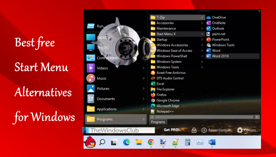Viewport: 276px width, 157px height.
Task: Click the Desktop monitor icon
Action: 91,37
